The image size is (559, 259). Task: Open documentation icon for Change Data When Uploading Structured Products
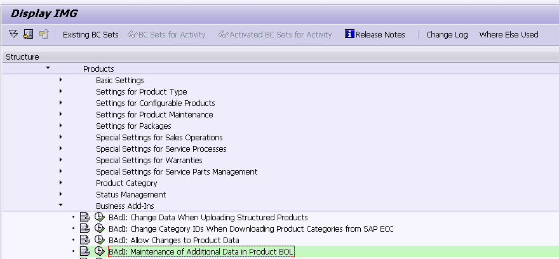(85, 218)
